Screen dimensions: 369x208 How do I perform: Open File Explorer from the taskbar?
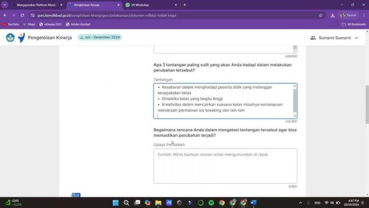[158, 203]
